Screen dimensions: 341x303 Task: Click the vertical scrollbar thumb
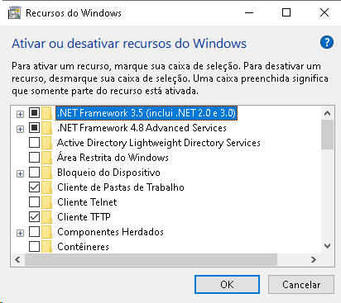[x=328, y=135]
